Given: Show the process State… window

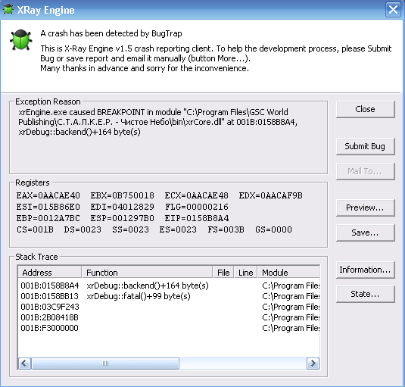Looking at the screenshot, I should (x=365, y=294).
